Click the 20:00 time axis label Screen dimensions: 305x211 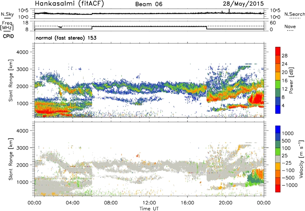pyautogui.click(x=226, y=203)
